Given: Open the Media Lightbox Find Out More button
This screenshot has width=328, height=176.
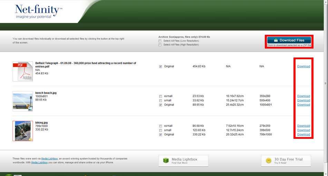Looking at the screenshot, I should coord(183,161).
